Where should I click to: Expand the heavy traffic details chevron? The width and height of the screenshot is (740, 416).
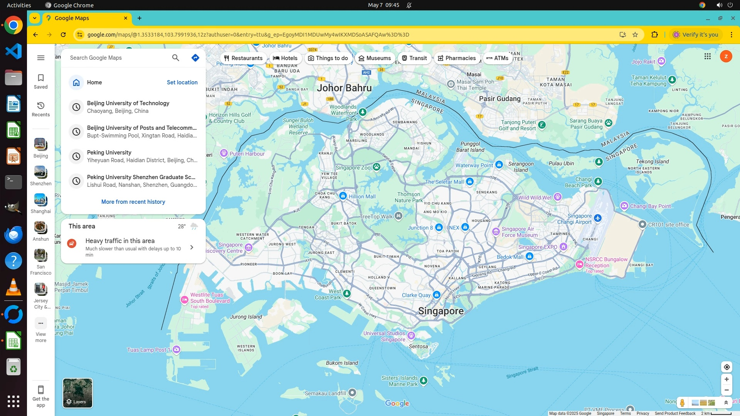tap(192, 247)
